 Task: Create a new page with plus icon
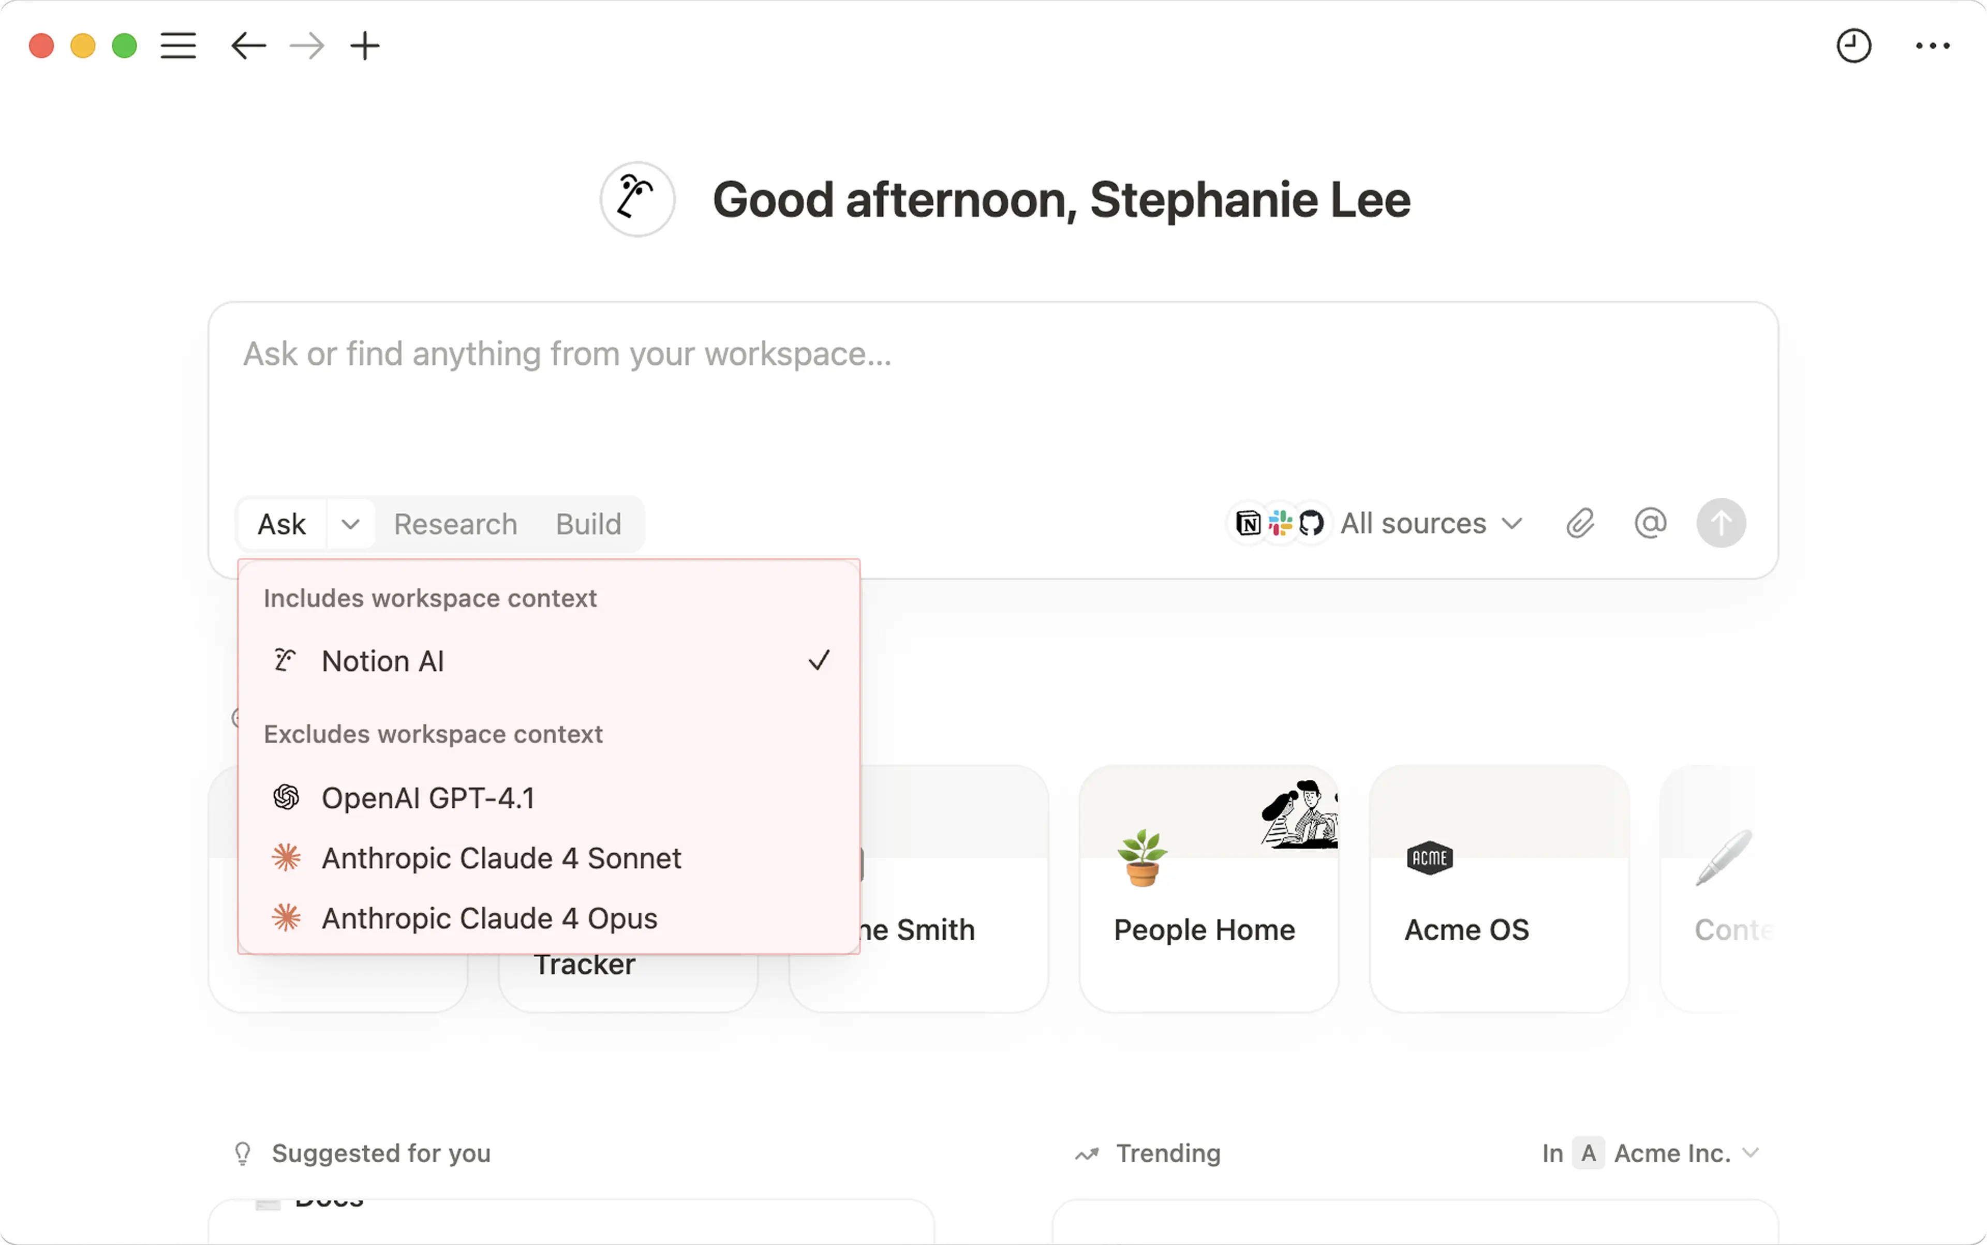tap(365, 46)
